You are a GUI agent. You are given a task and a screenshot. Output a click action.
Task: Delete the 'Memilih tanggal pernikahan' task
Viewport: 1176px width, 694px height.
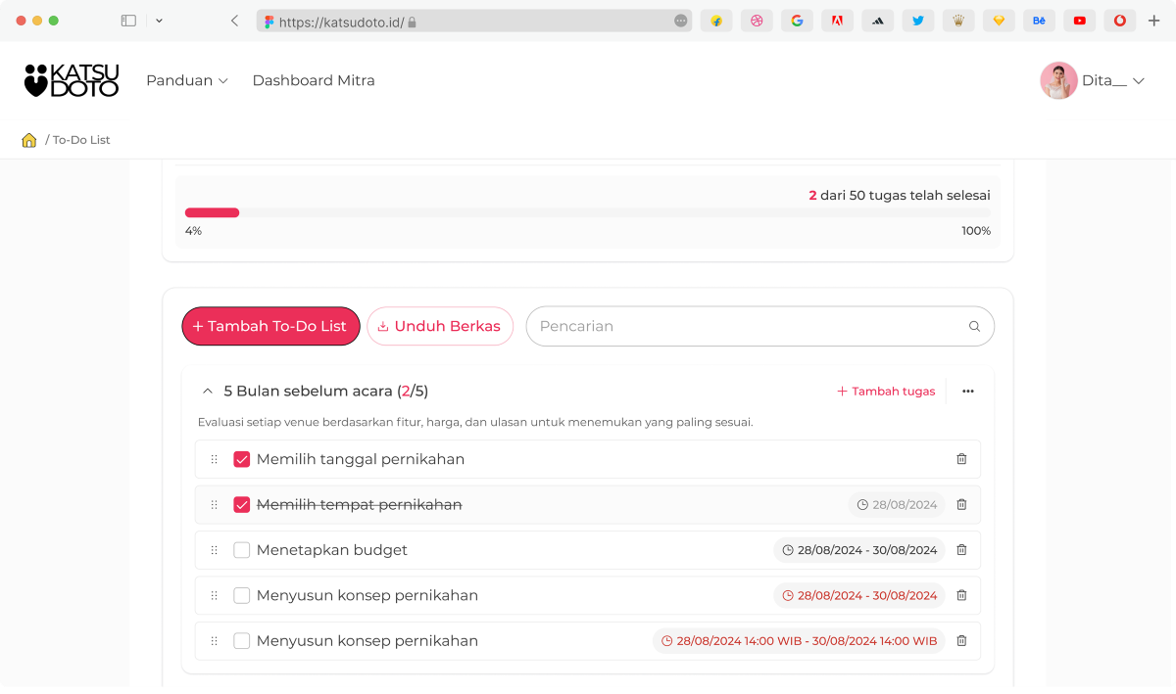(961, 459)
